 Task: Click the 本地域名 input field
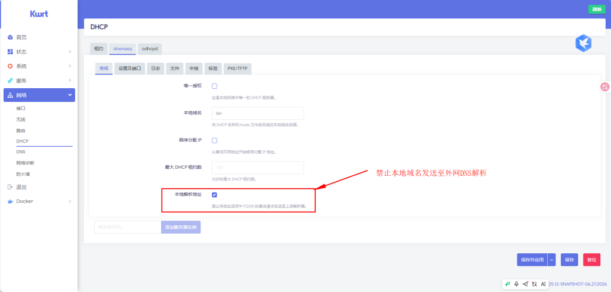pyautogui.click(x=258, y=113)
